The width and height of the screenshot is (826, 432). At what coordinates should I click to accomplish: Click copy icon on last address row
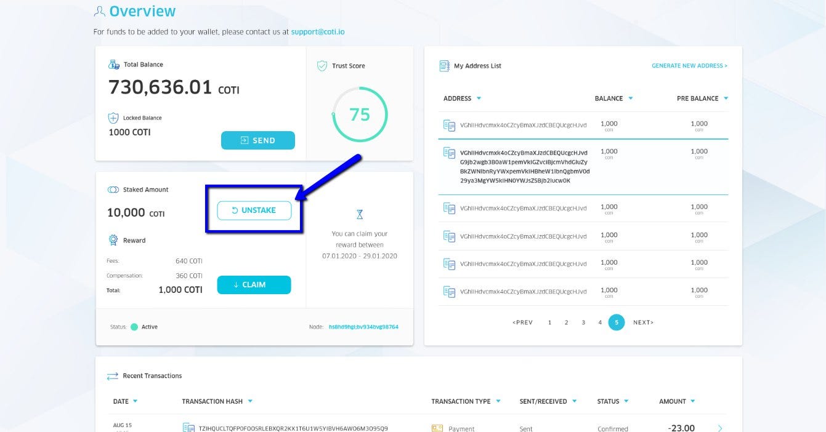pyautogui.click(x=449, y=291)
